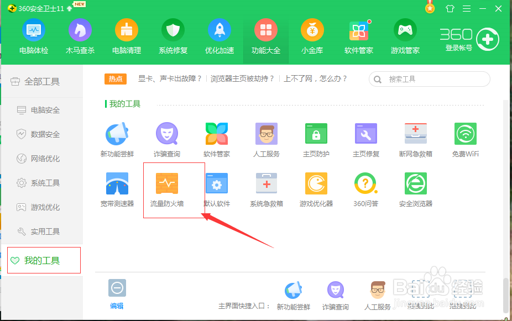Launch 宽带测速器 tool
Viewport: 512px width, 321px height.
[x=117, y=190]
